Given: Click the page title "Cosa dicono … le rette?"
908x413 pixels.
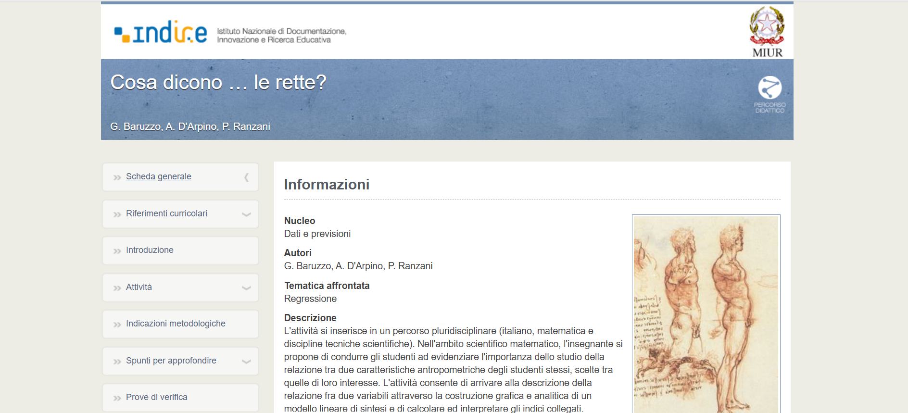Looking at the screenshot, I should tap(218, 82).
